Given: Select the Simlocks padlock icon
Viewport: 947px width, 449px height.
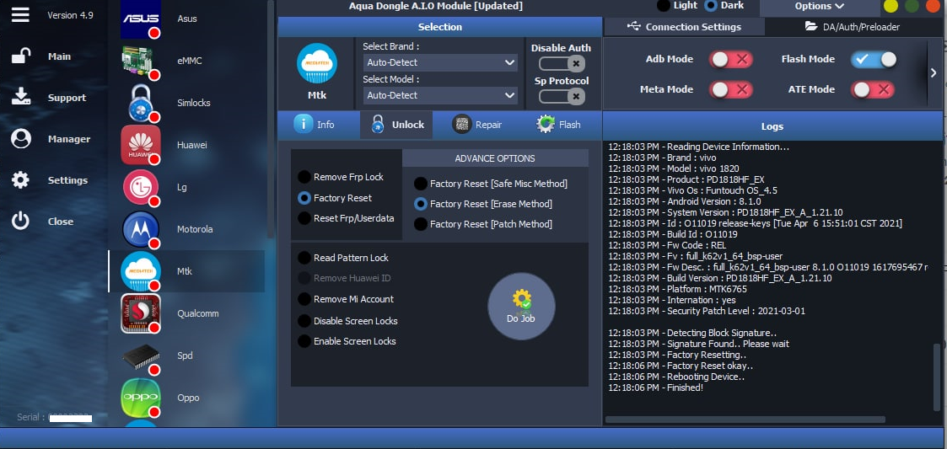Looking at the screenshot, I should point(141,103).
